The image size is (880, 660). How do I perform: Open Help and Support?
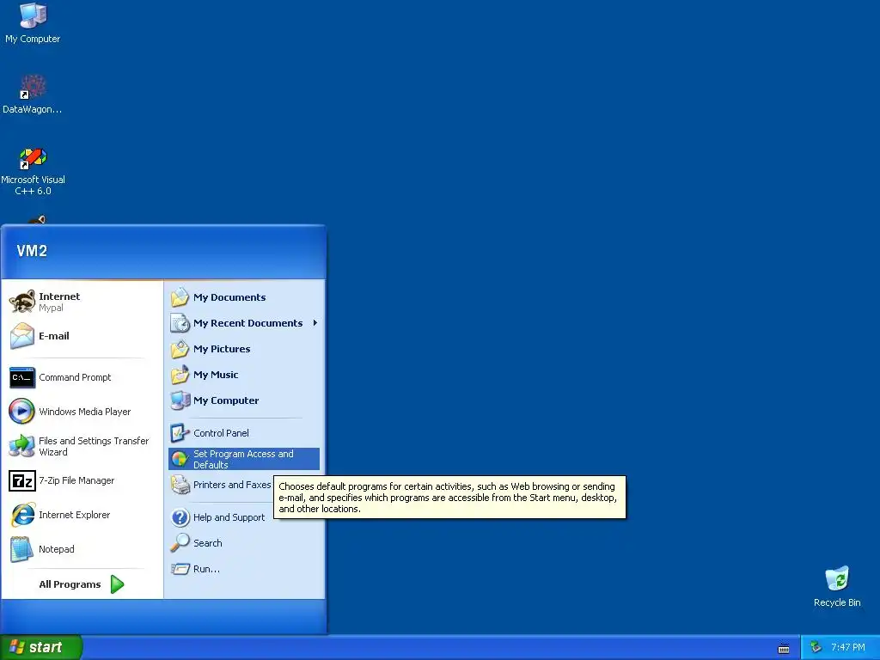[x=220, y=517]
